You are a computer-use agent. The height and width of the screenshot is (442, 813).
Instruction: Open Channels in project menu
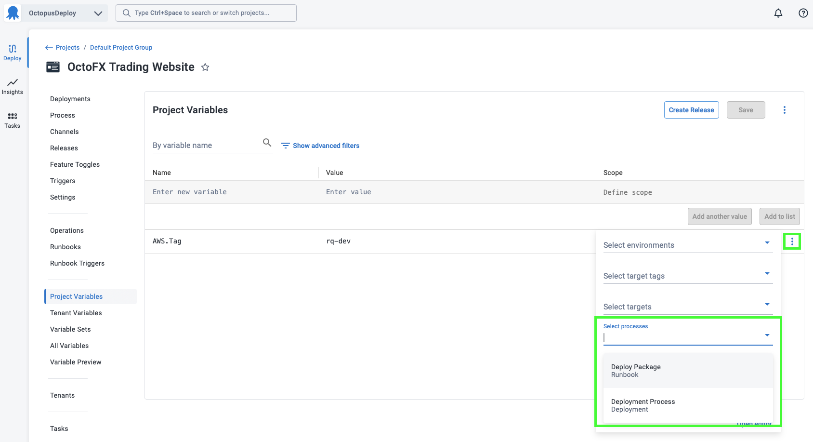(65, 132)
